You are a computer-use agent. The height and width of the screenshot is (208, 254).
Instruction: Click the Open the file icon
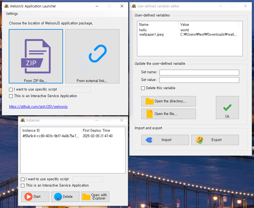click(x=149, y=114)
